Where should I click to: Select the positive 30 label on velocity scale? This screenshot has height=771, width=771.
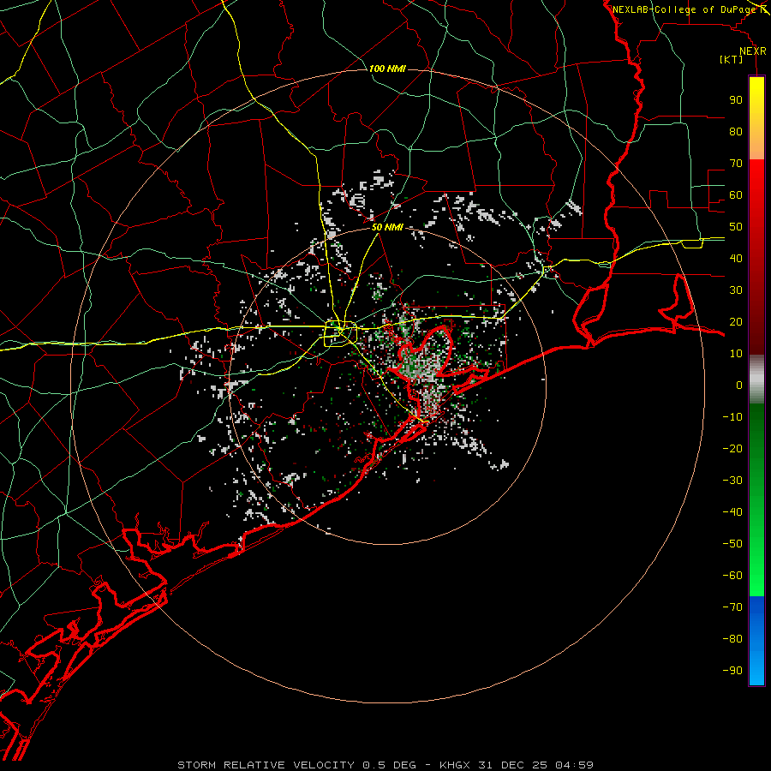tap(736, 290)
